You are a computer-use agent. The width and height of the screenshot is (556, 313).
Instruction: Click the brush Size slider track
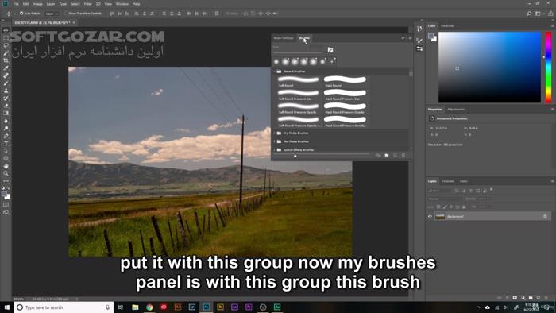pyautogui.click(x=298, y=52)
